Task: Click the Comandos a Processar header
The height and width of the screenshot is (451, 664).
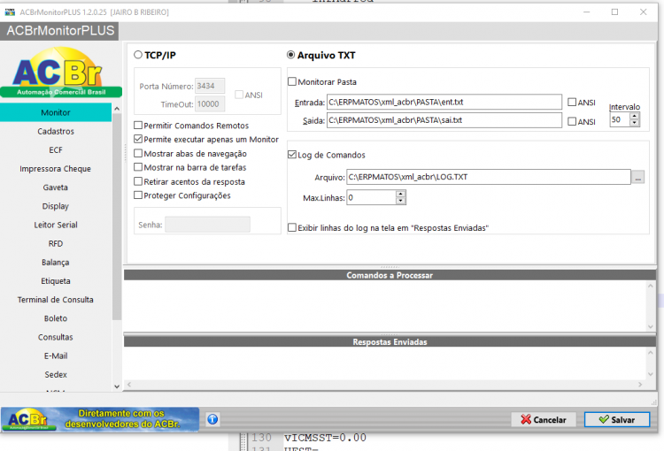Action: pos(390,275)
